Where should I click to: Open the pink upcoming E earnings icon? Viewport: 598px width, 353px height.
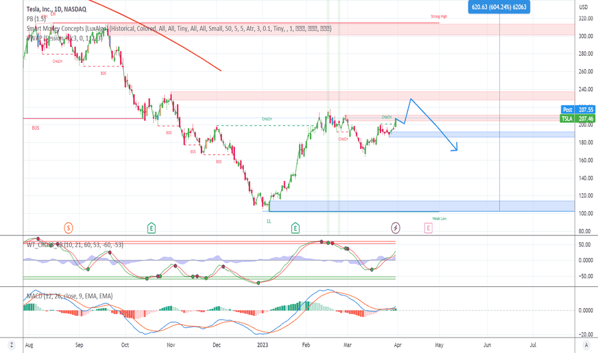[x=428, y=228]
